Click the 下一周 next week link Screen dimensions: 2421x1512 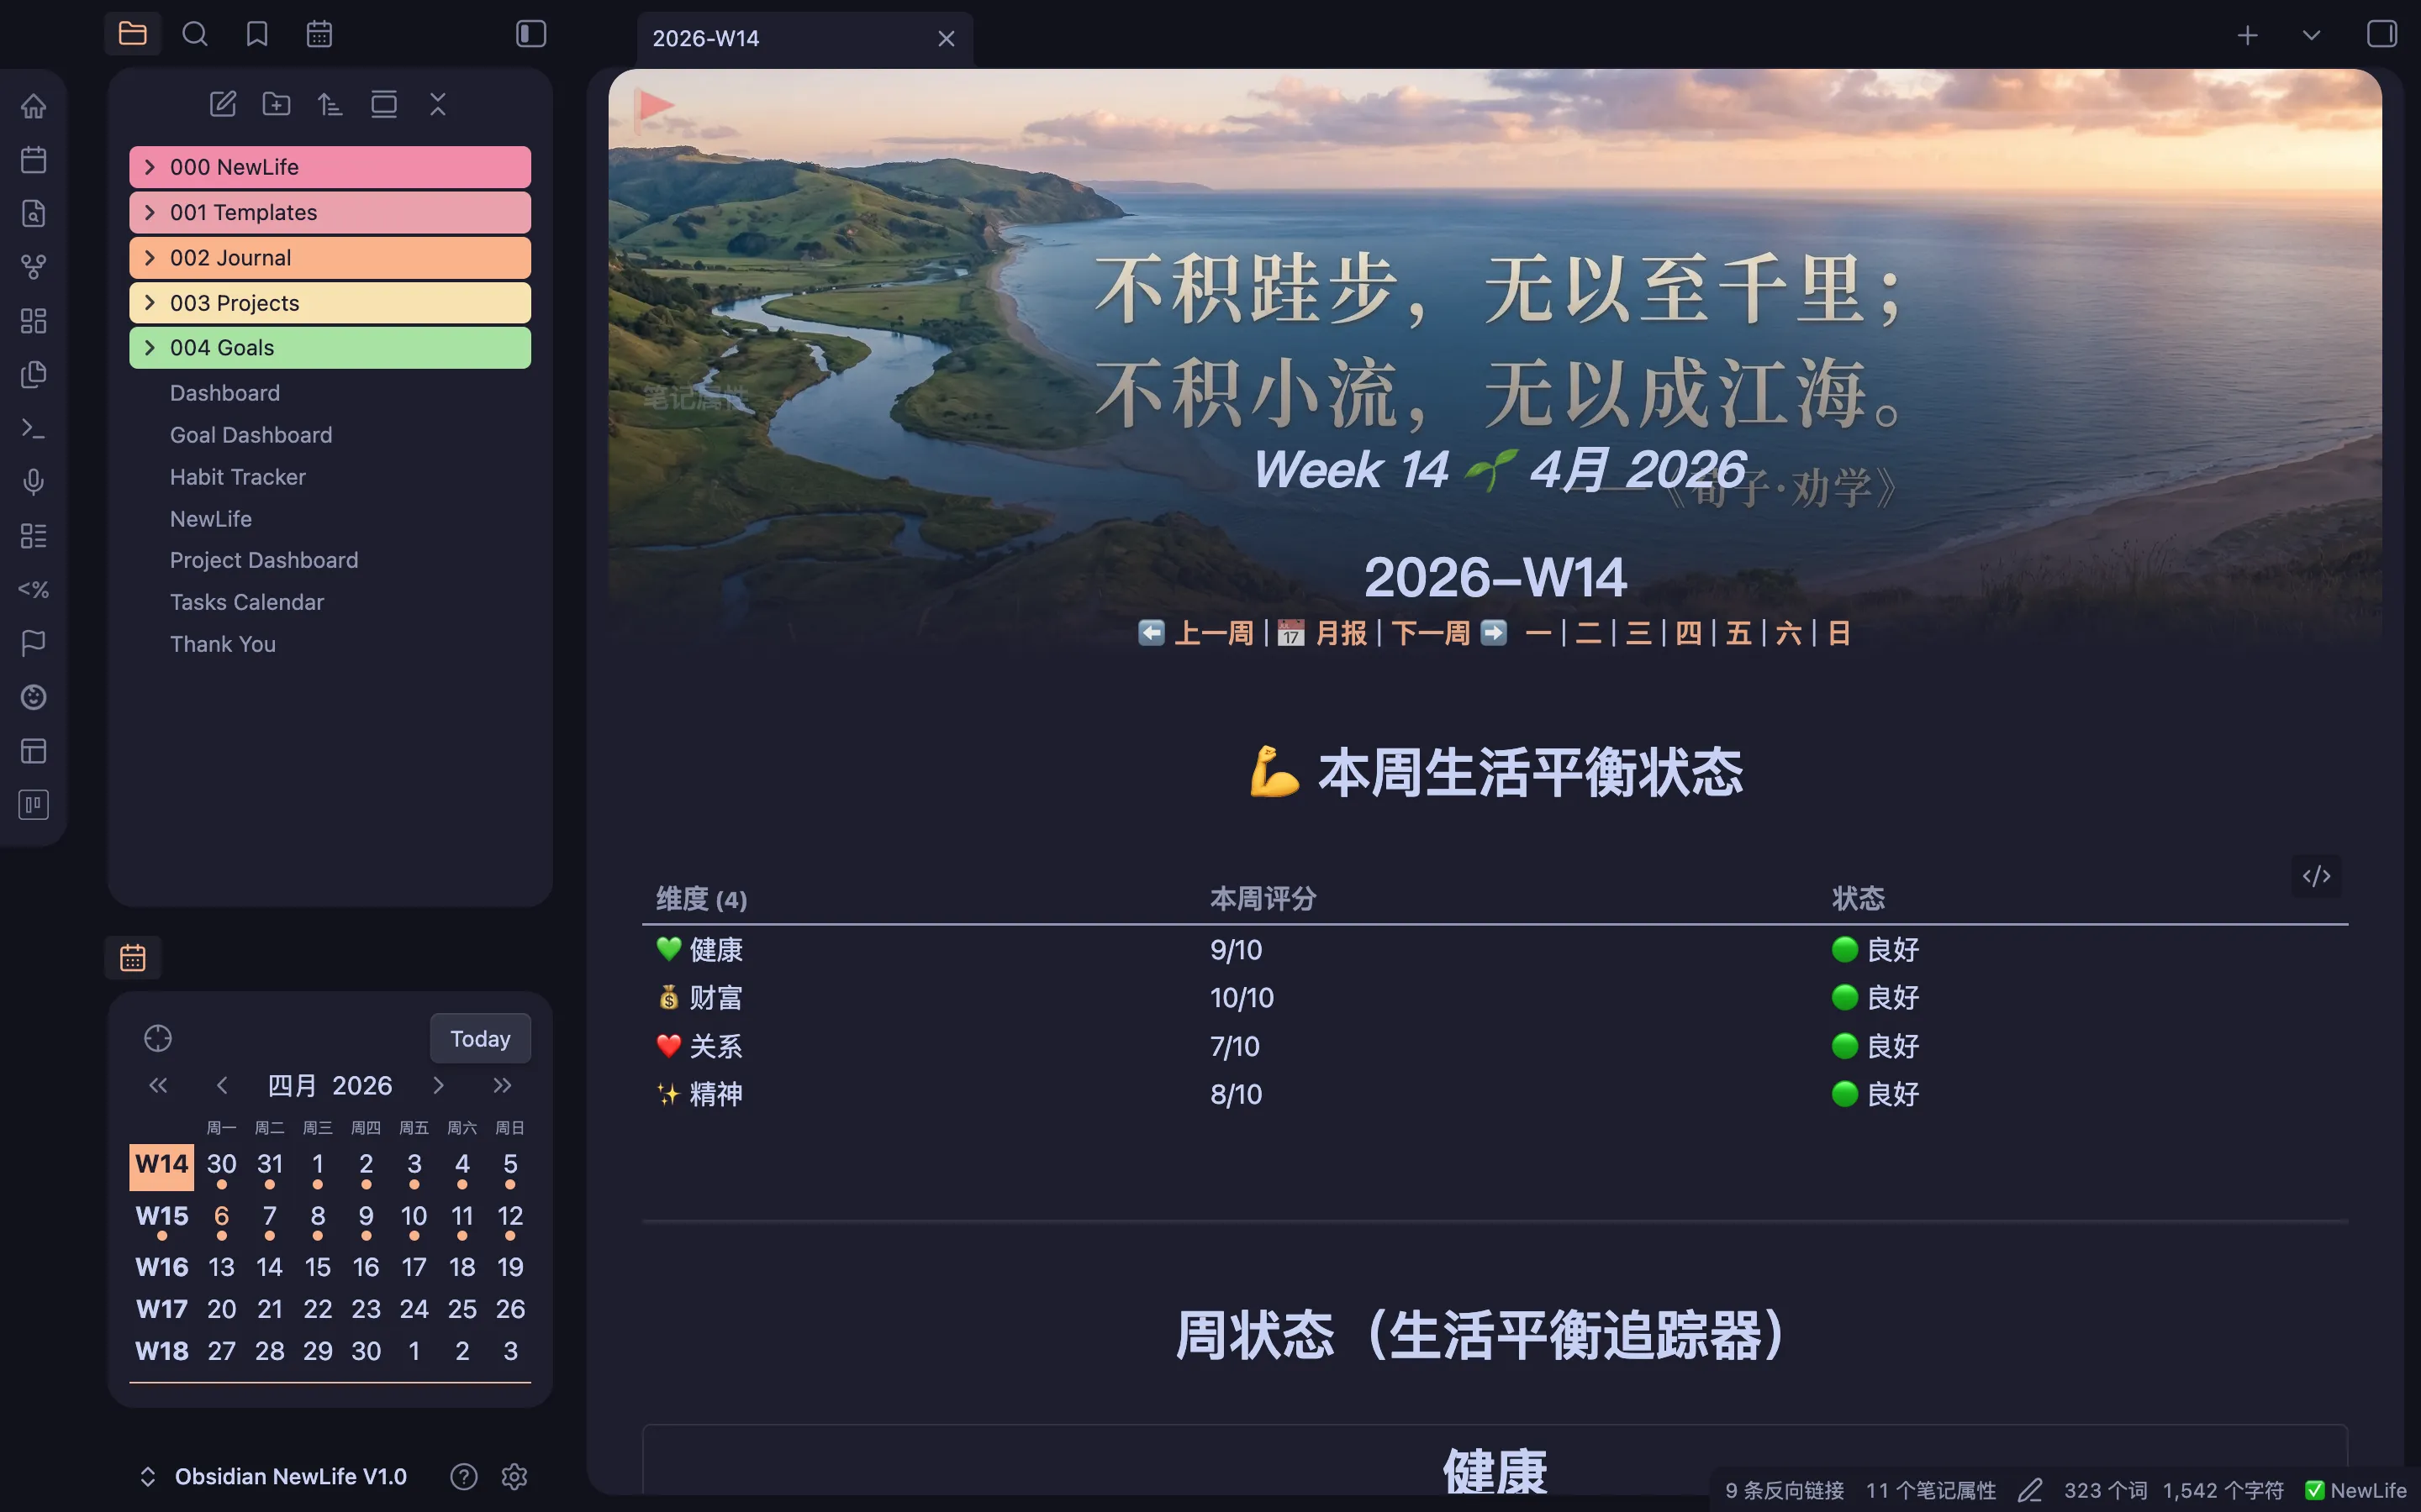tap(1431, 633)
